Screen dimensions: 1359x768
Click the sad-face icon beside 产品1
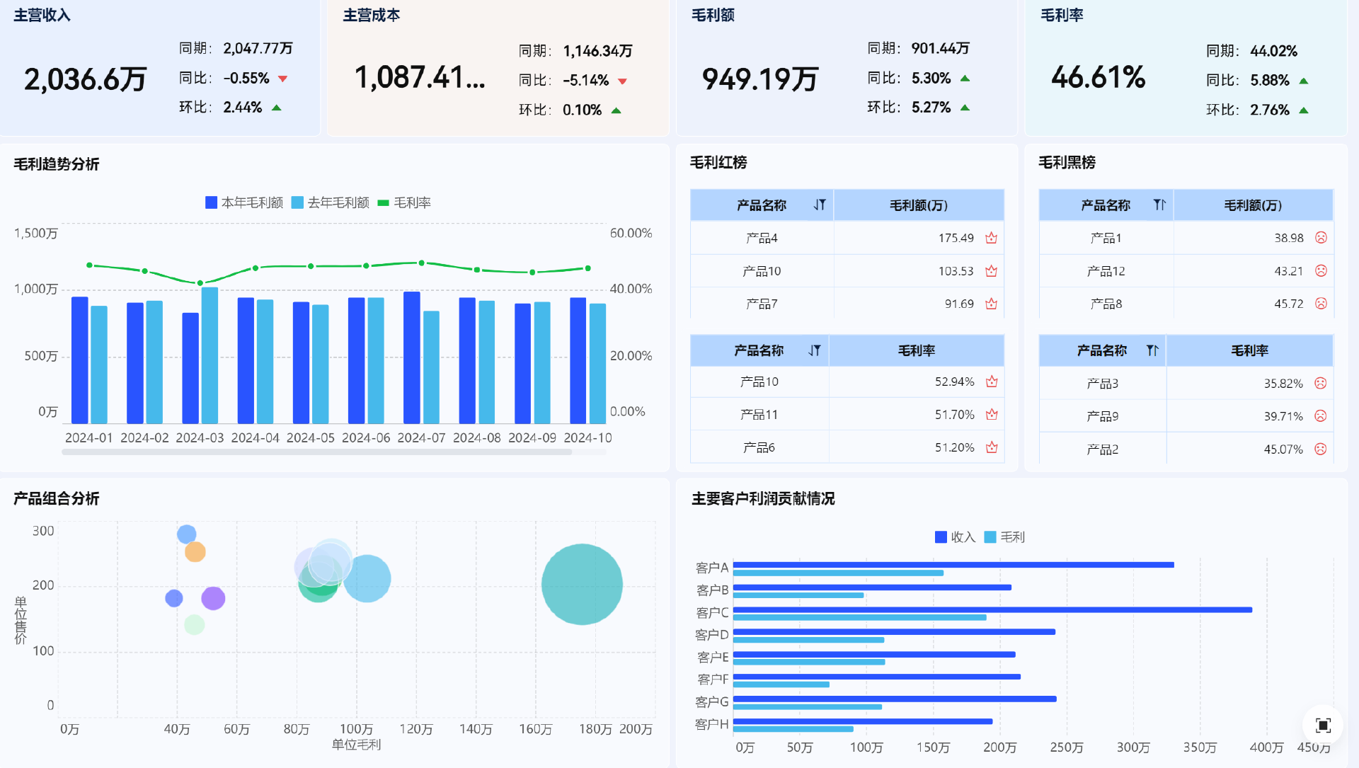point(1321,238)
